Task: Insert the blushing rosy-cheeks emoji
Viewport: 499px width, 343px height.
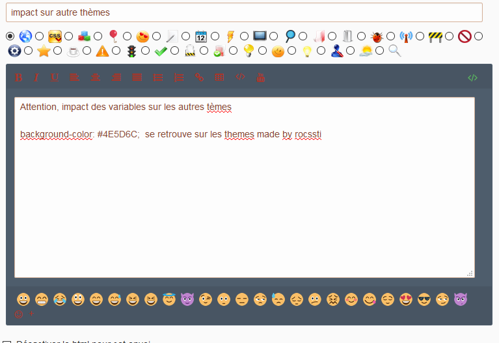Action: tap(351, 299)
